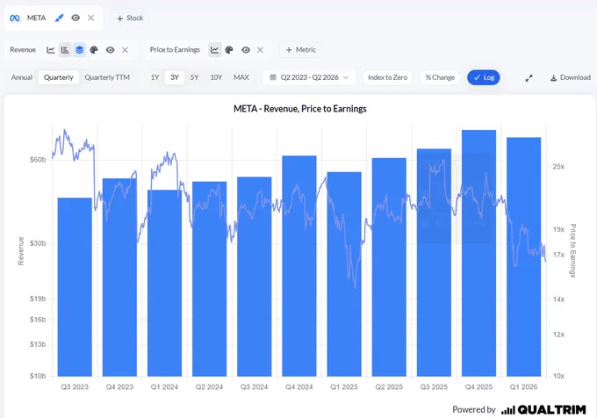Add a new metric with + Metric
This screenshot has height=418, width=597.
[300, 50]
